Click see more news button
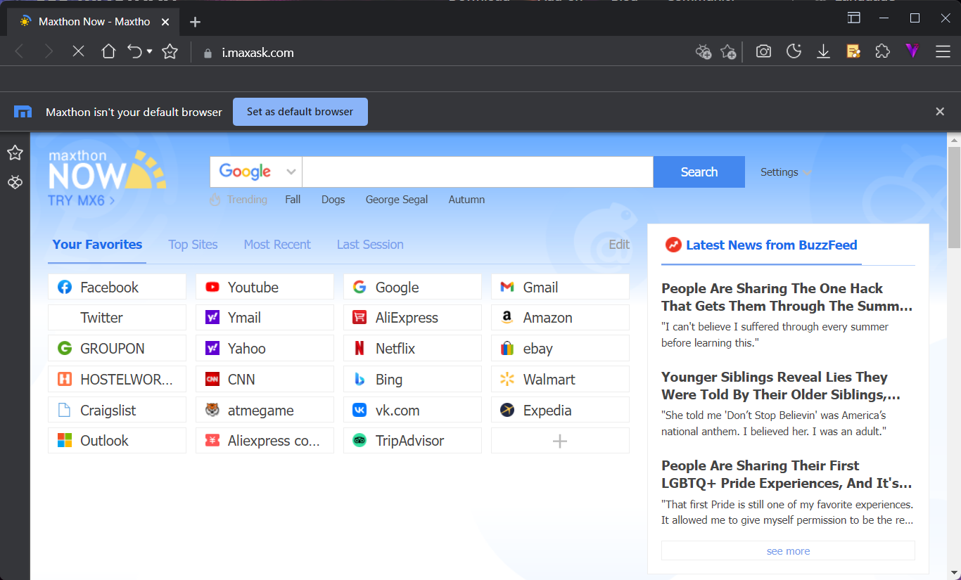 pyautogui.click(x=788, y=550)
